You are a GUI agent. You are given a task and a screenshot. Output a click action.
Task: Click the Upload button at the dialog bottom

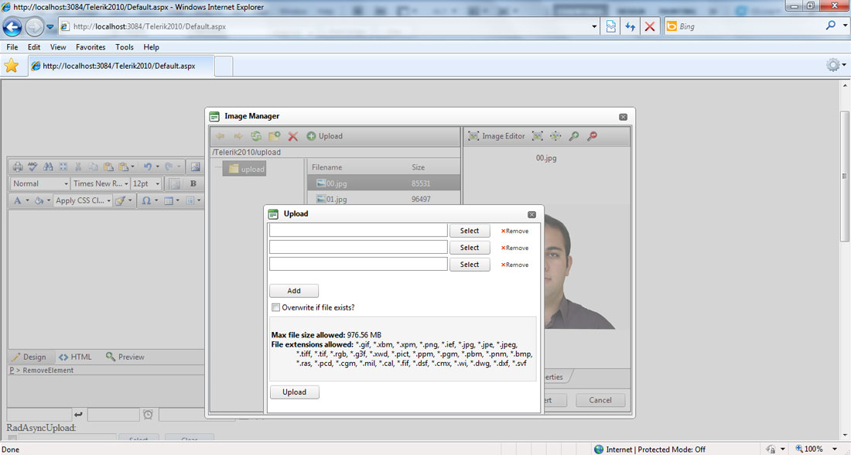294,392
